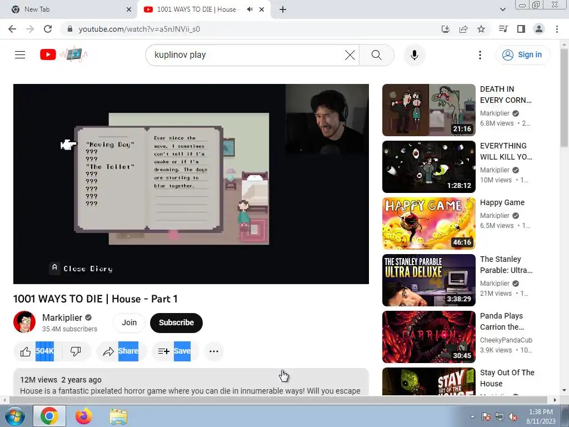Open YouTube settings three-dot menu
Screen dimensions: 569x427
coord(480,55)
